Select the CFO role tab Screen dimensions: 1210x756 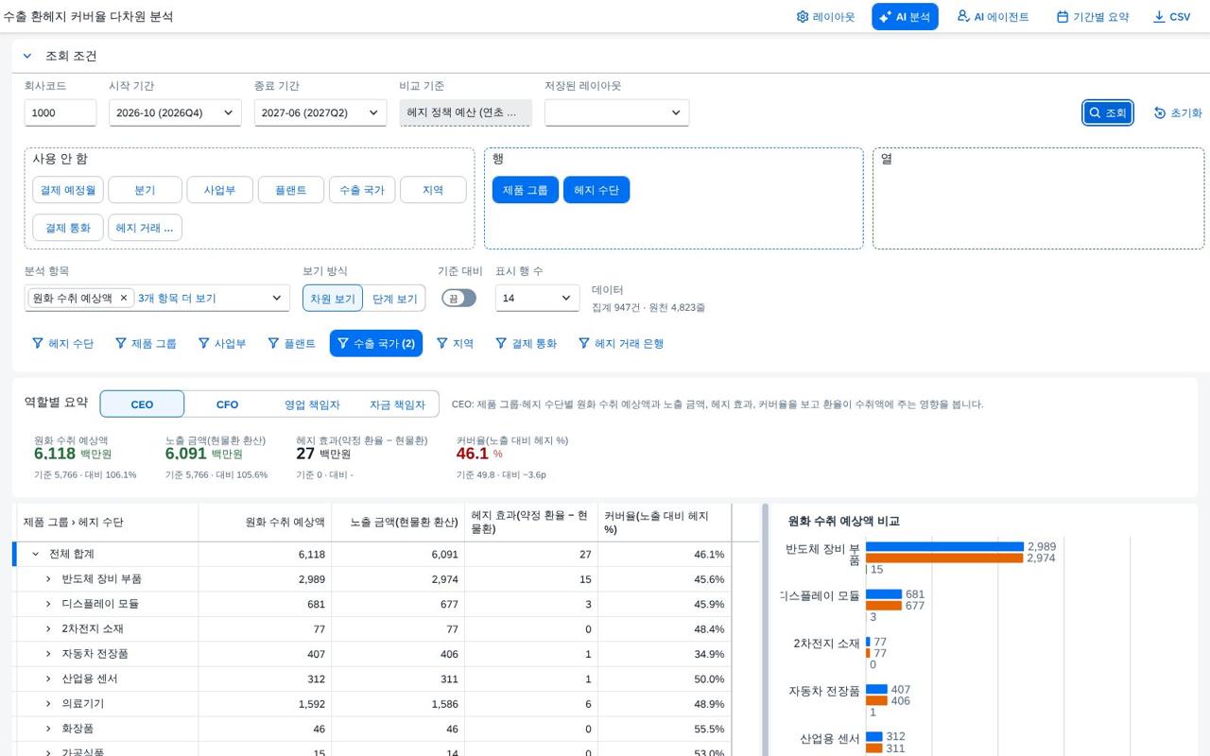click(x=227, y=404)
